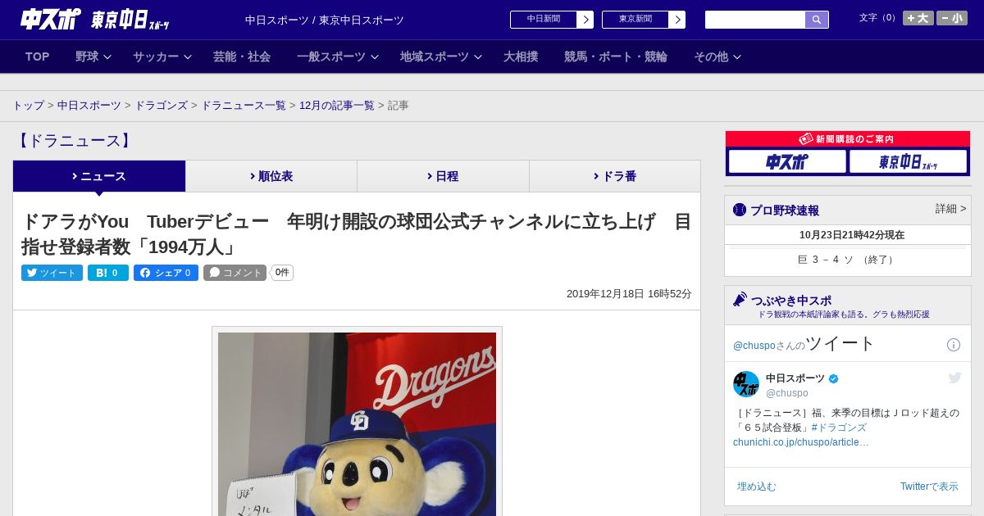Click 埋め込む embed link
Image resolution: width=984 pixels, height=516 pixels.
point(756,487)
